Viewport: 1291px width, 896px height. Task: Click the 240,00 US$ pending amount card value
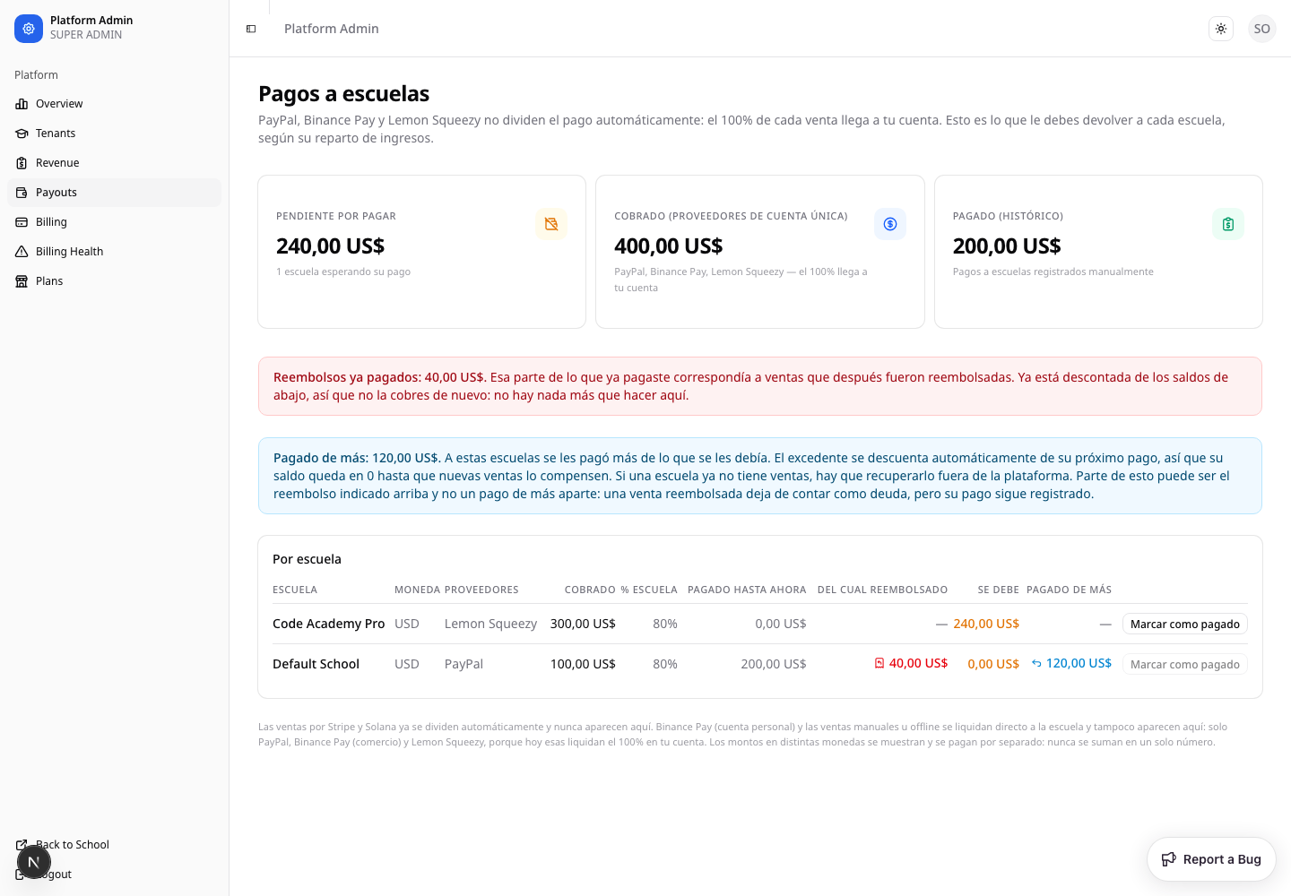(x=330, y=246)
